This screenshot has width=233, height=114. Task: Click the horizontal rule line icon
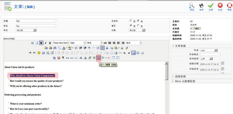click(120, 53)
